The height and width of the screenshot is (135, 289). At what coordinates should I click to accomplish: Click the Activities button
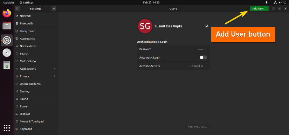8,2
